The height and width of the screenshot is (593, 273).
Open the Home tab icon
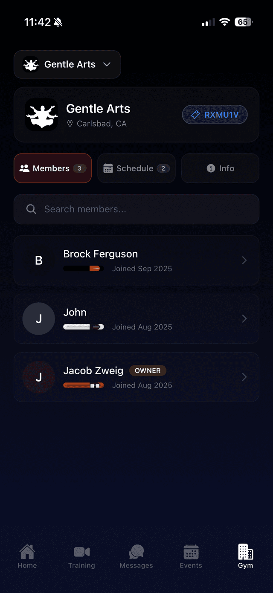(27, 552)
